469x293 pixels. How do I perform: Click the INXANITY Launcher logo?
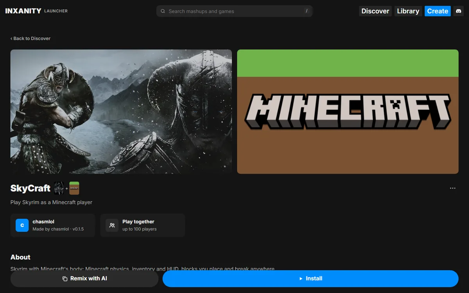click(x=36, y=11)
